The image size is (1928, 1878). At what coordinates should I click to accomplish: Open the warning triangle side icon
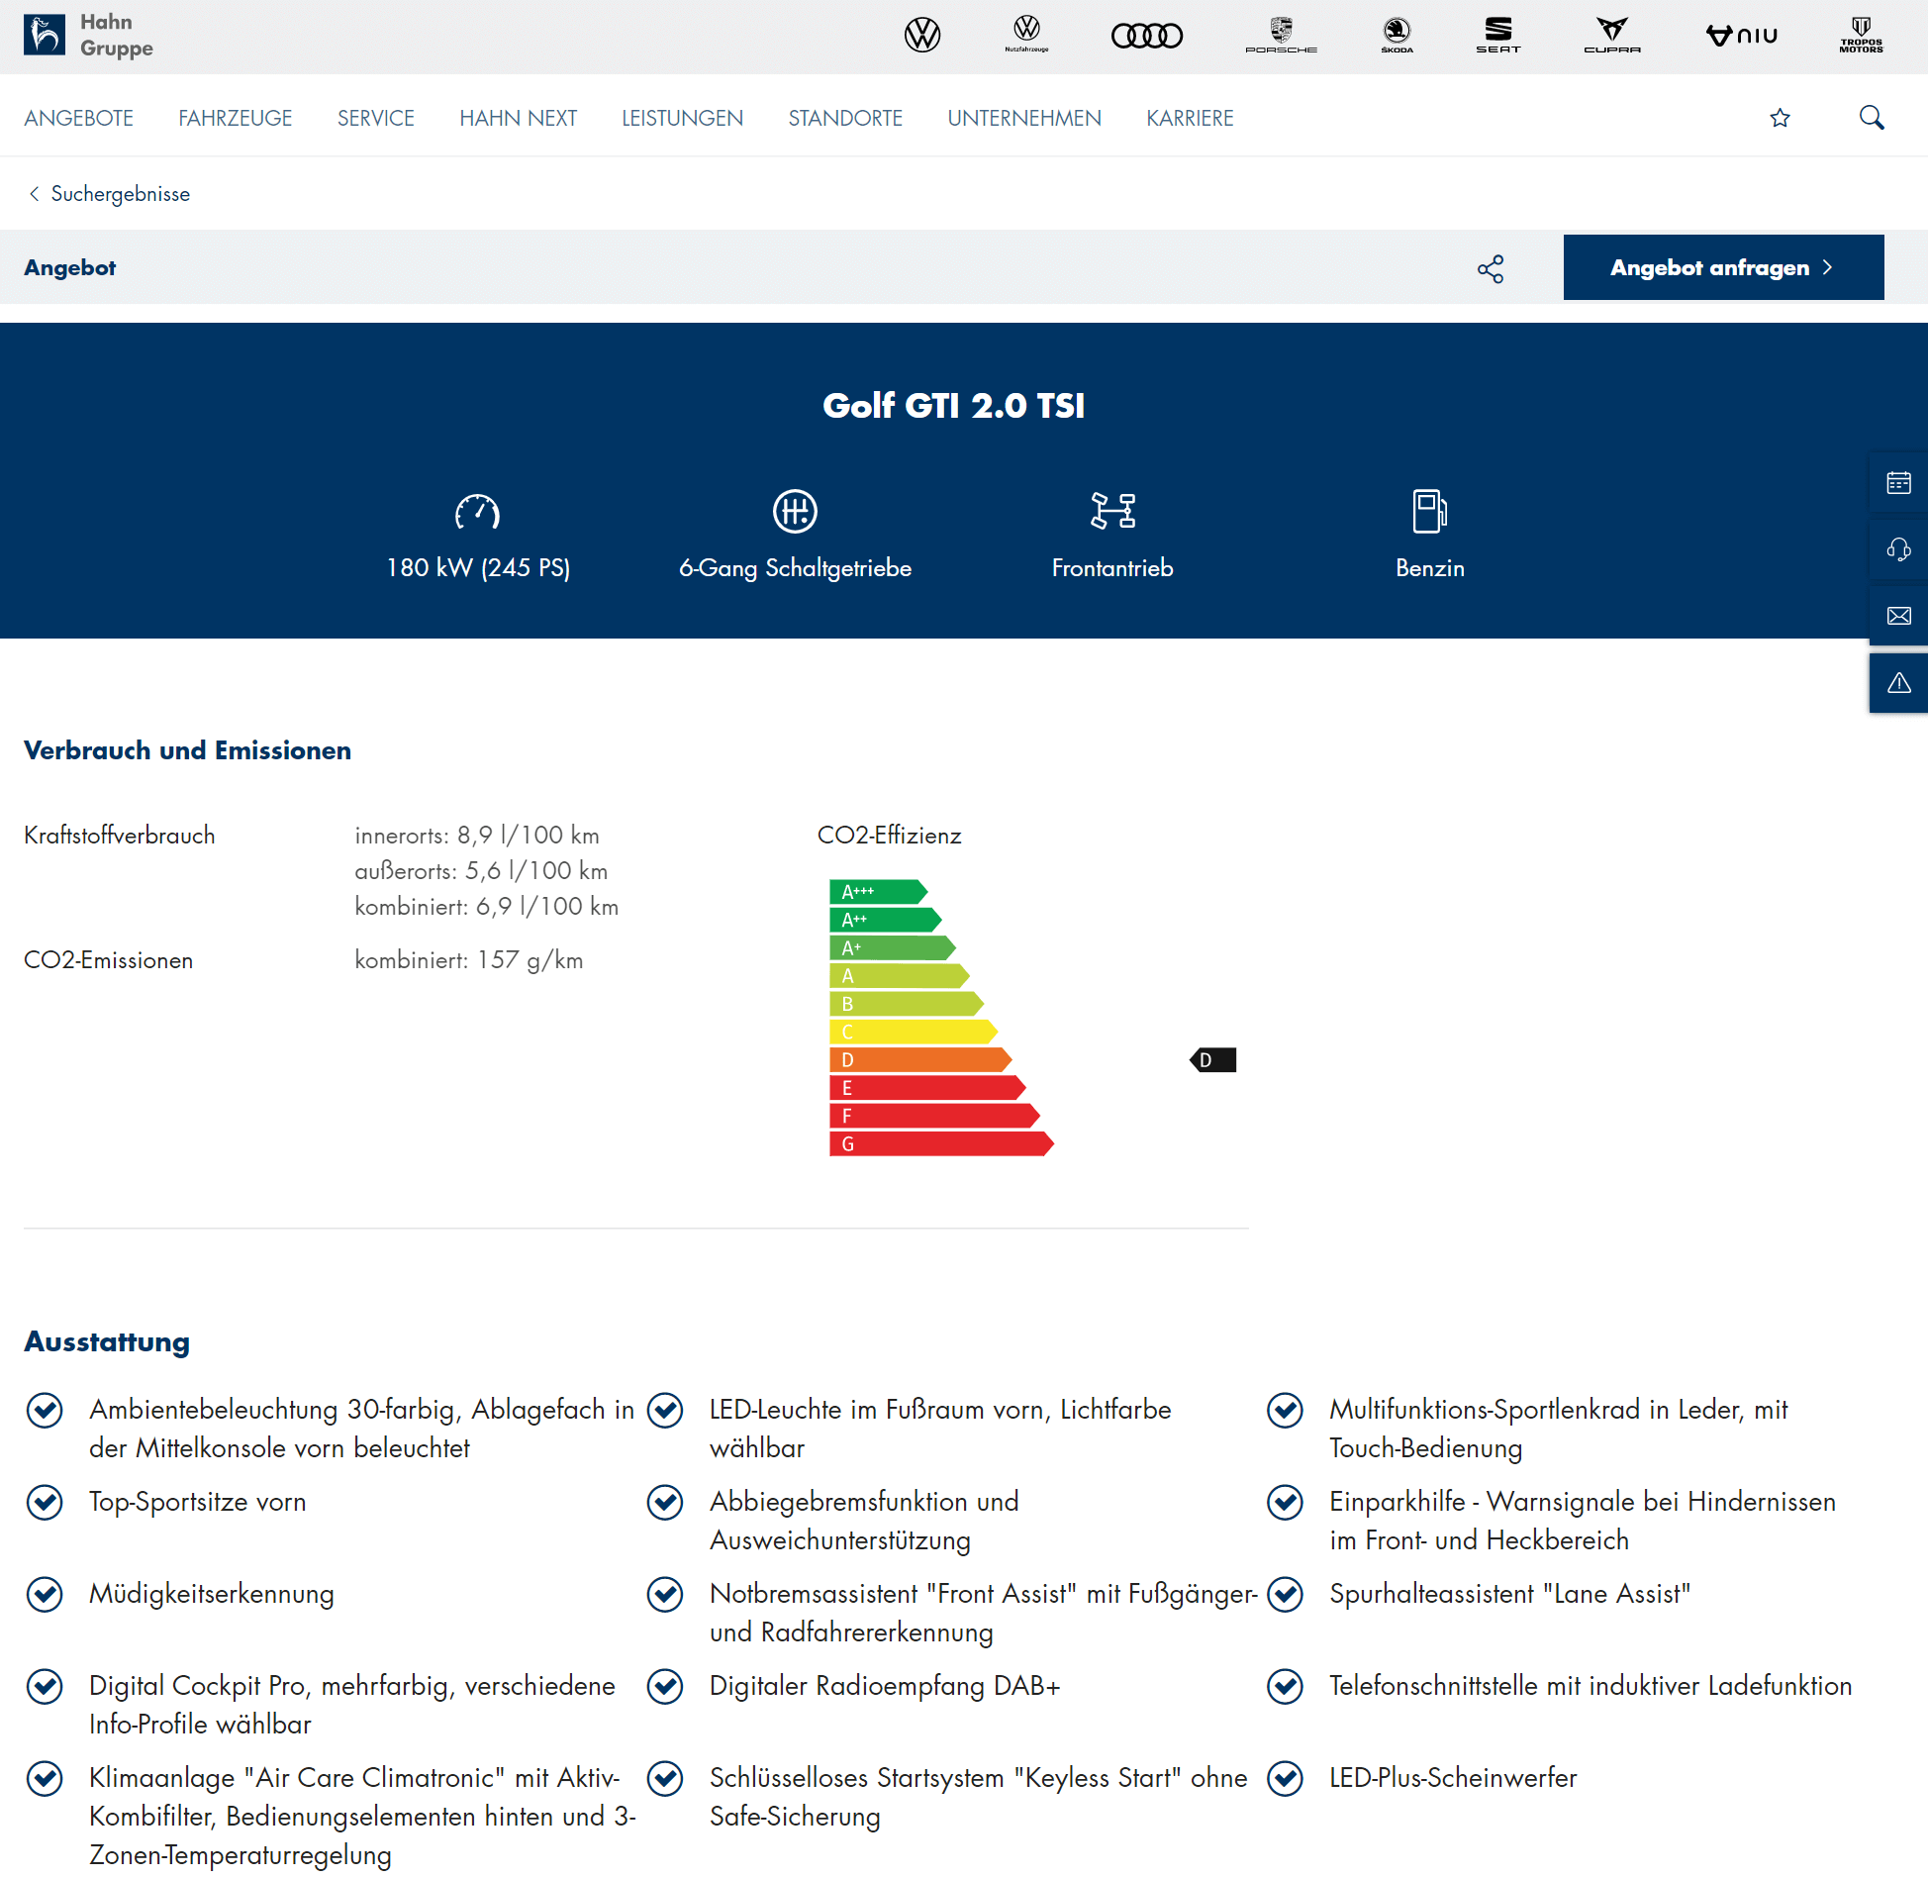[1897, 682]
